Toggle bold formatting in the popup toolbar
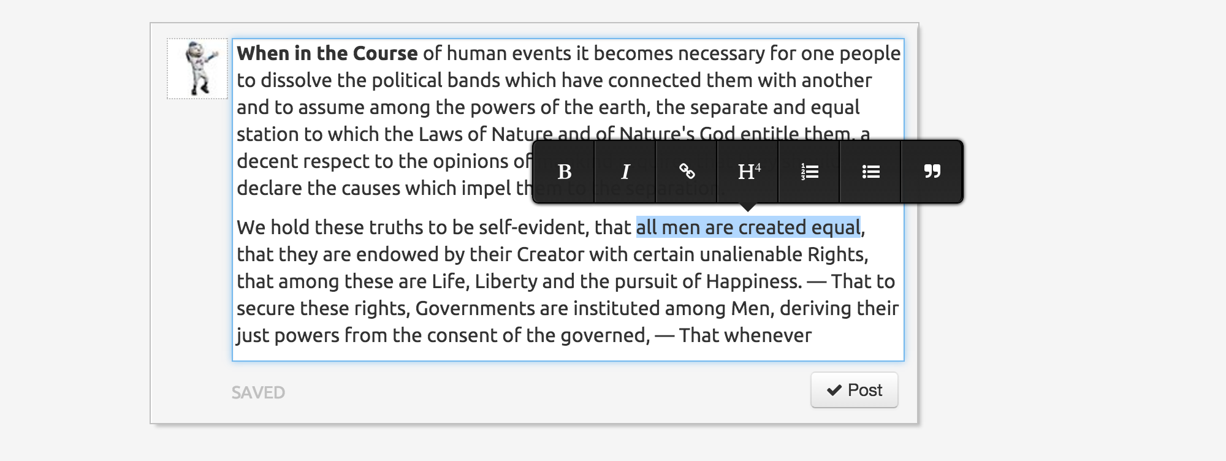1226x461 pixels. click(x=564, y=172)
